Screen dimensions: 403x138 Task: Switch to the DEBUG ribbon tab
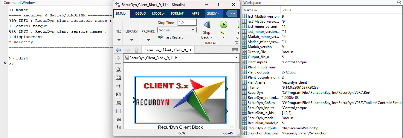pos(141,13)
